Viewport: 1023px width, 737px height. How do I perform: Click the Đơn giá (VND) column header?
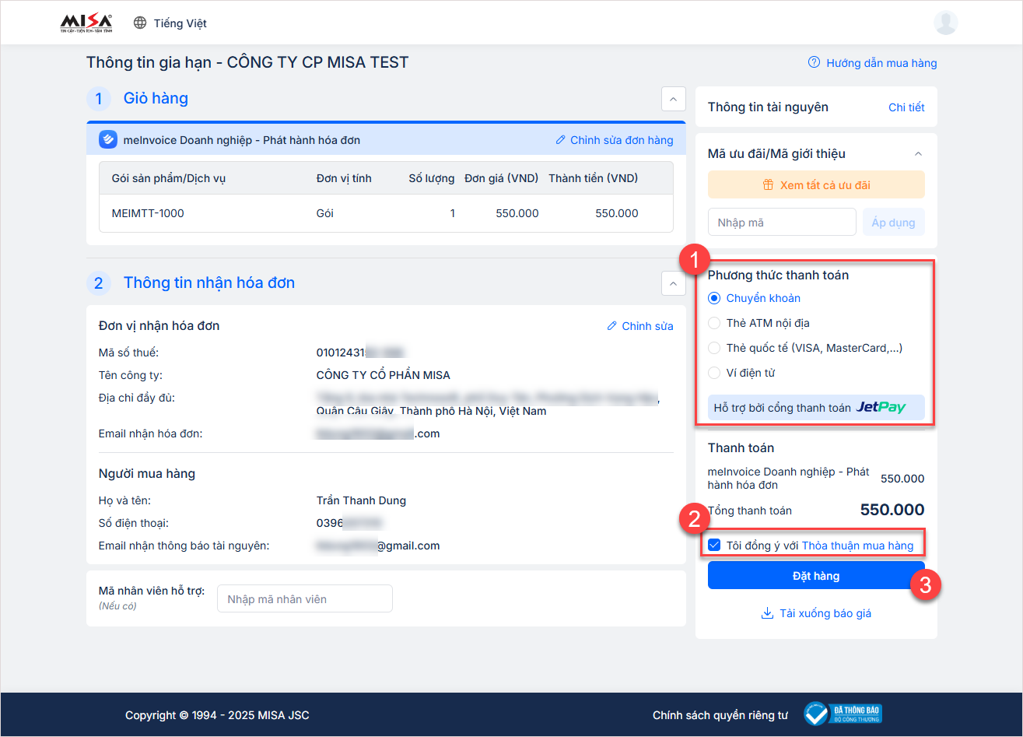tap(502, 178)
